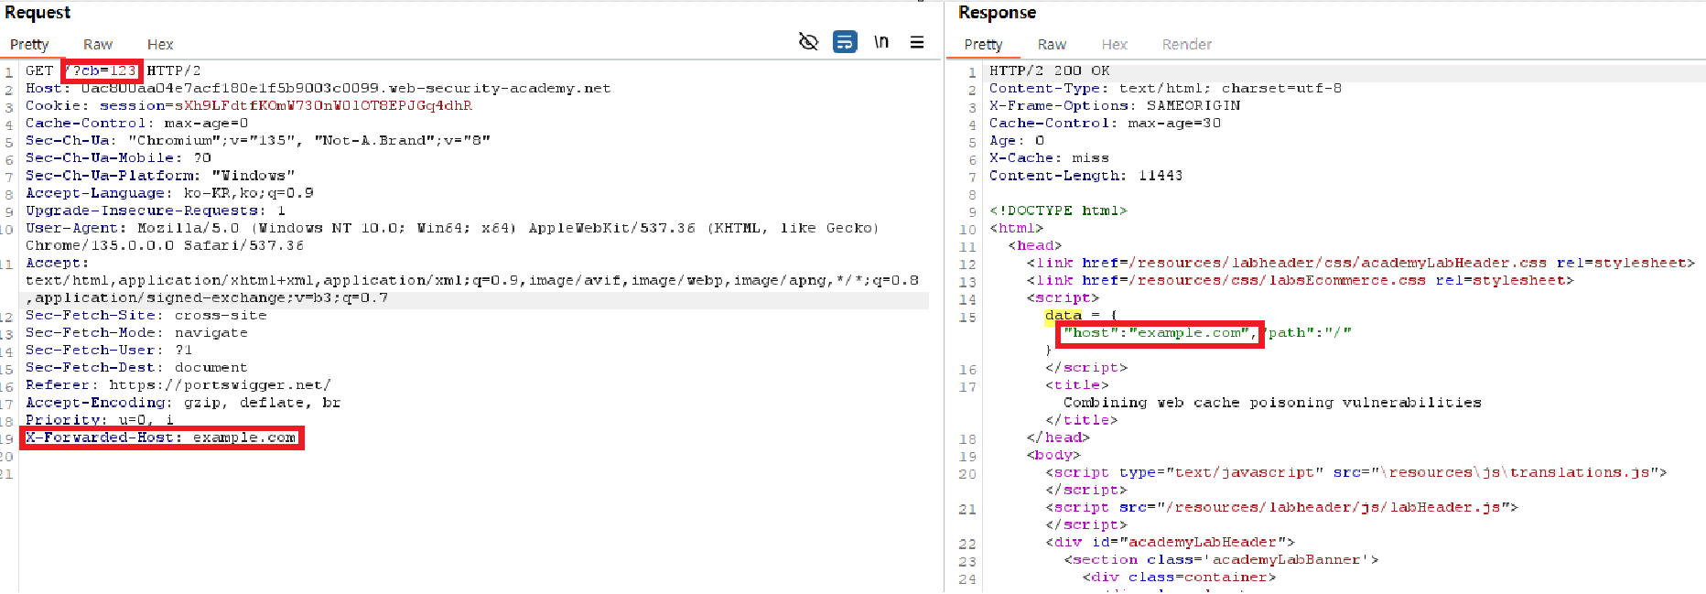This screenshot has width=1706, height=594.
Task: Switch to the Request Hex tab
Action: [x=160, y=44]
